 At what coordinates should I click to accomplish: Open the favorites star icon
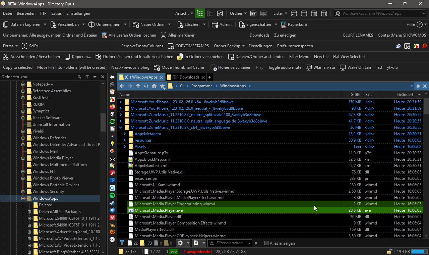tap(162, 86)
